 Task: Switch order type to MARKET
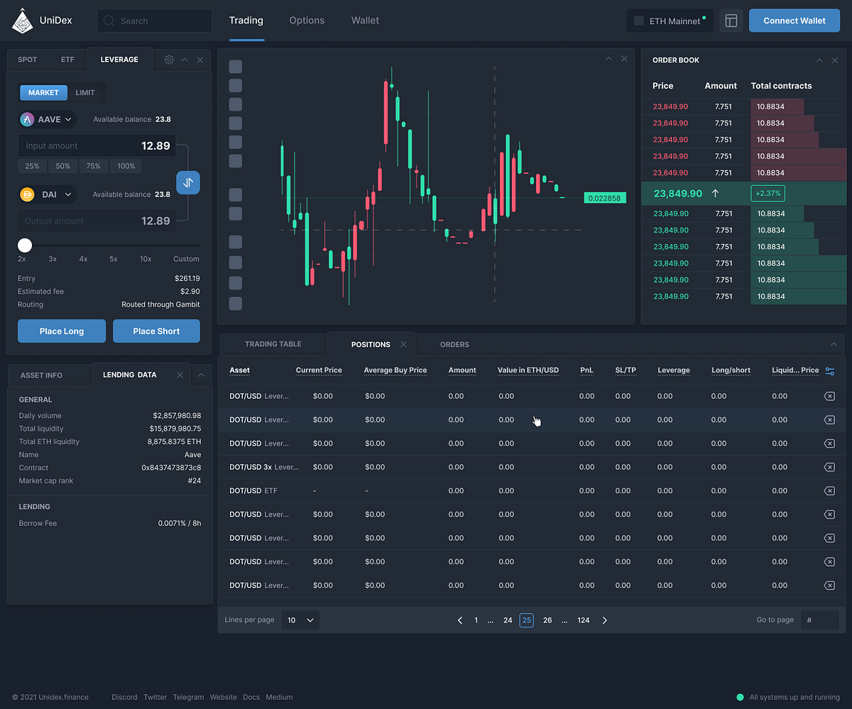(43, 93)
